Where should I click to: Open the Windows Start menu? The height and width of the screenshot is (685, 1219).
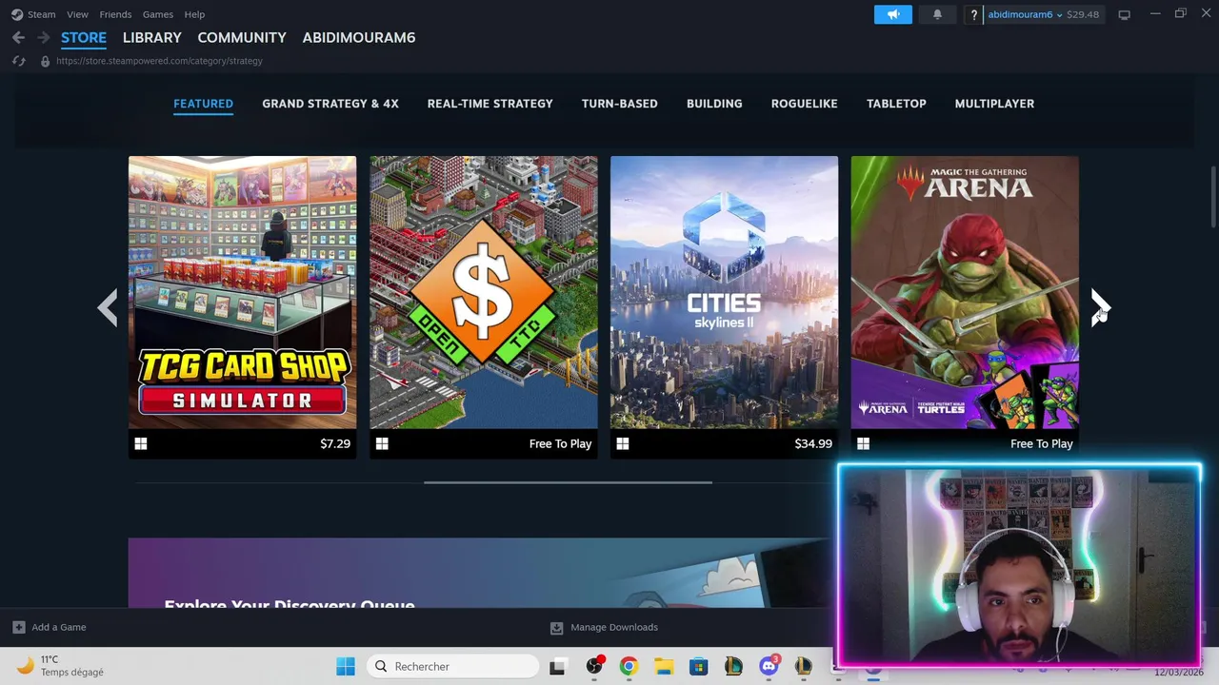point(346,666)
